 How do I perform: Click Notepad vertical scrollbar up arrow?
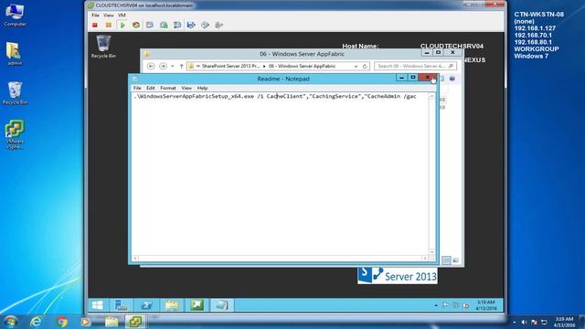point(431,96)
